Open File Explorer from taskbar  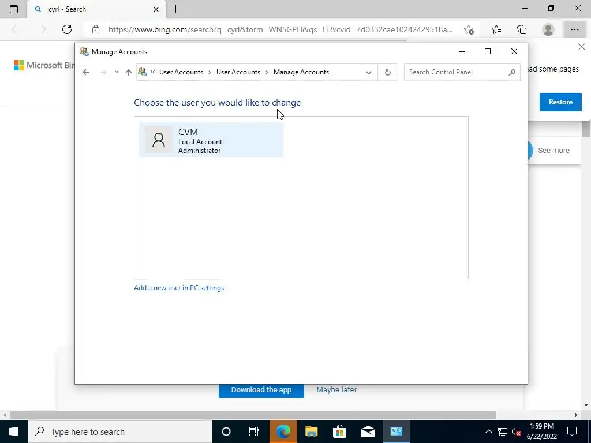tap(311, 431)
